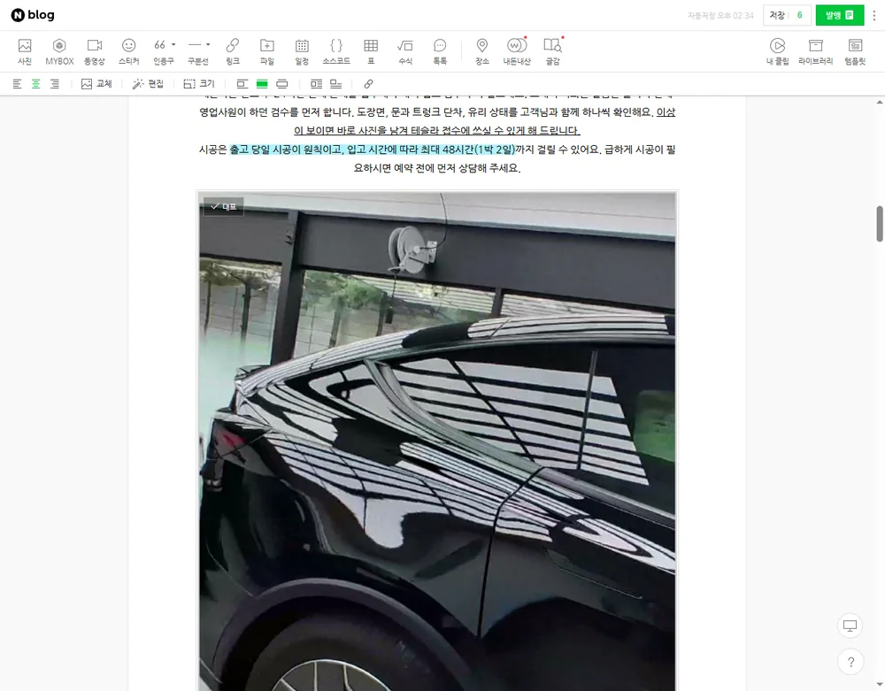The height and width of the screenshot is (691, 885).
Task: Open 내돈내산 purchase review tool
Action: (x=517, y=51)
